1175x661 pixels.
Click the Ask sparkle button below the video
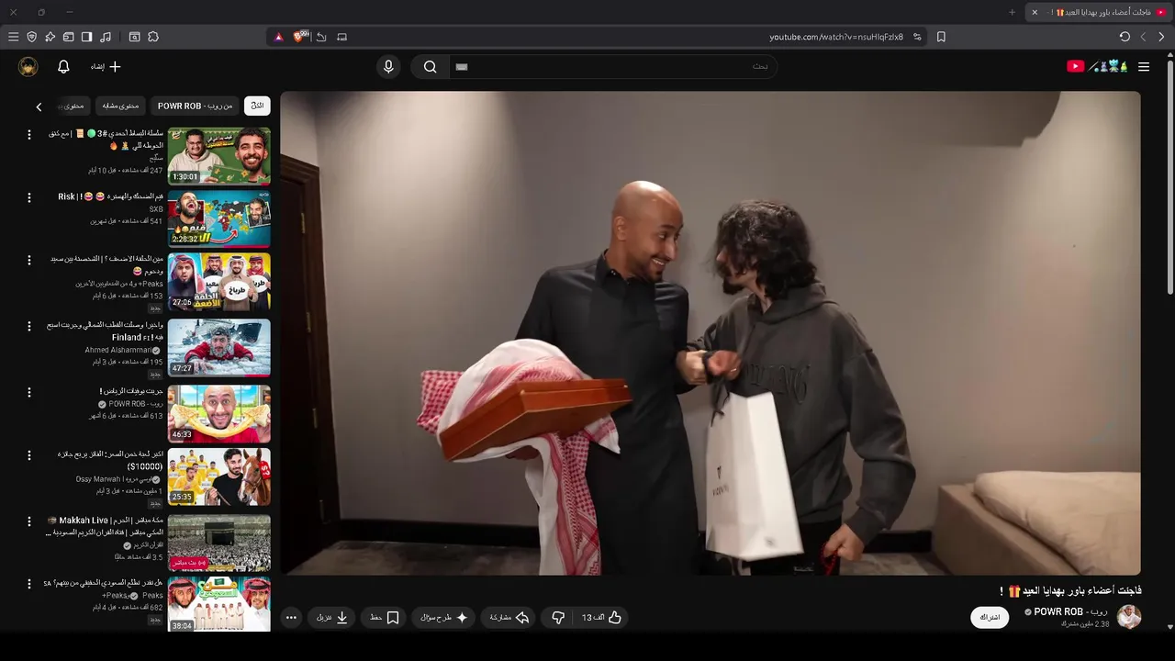(x=444, y=618)
